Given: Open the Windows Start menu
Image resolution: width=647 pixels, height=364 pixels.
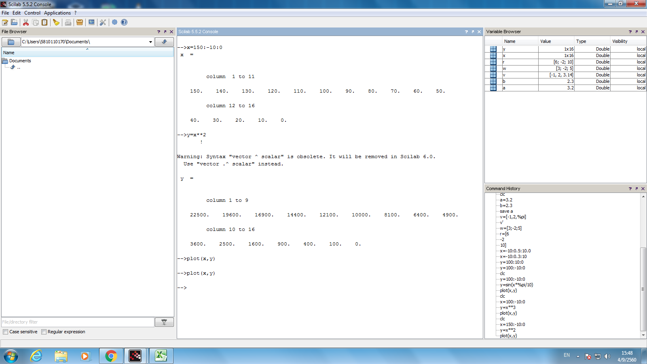Looking at the screenshot, I should 11,356.
